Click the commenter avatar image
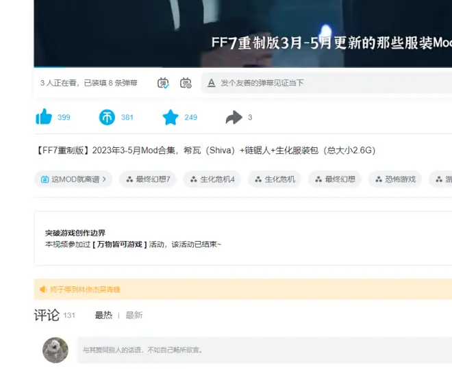Image resolution: width=452 pixels, height=369 pixels. [55, 350]
